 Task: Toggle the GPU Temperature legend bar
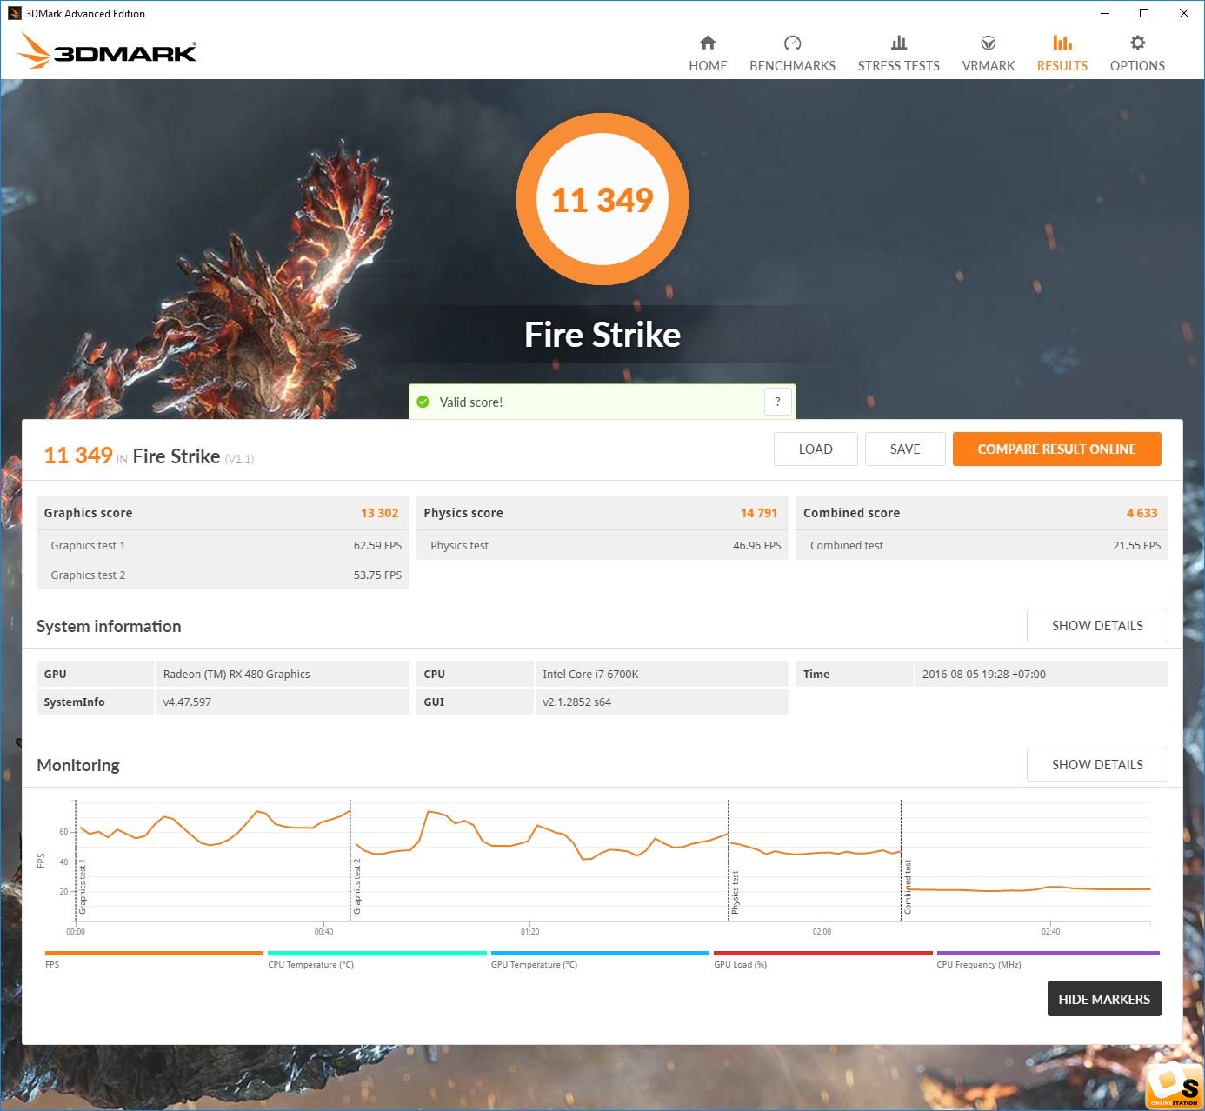pos(600,954)
